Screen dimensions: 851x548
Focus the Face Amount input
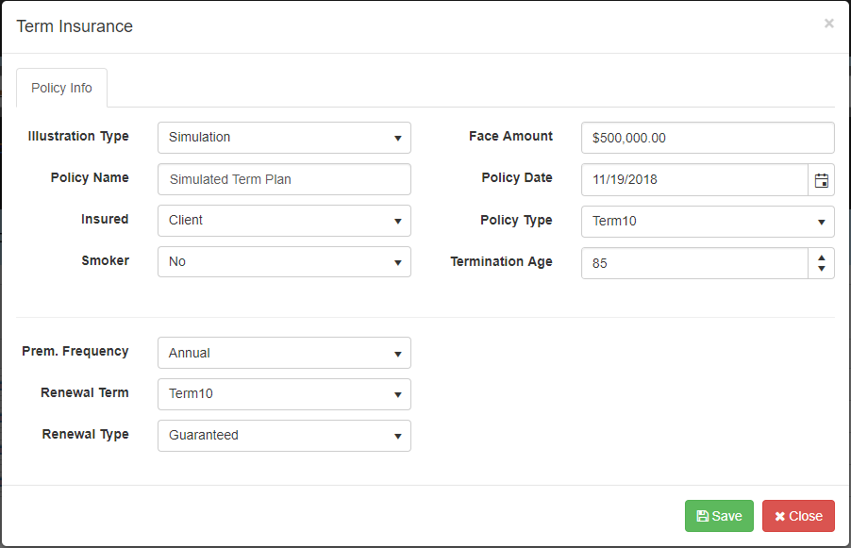(708, 138)
